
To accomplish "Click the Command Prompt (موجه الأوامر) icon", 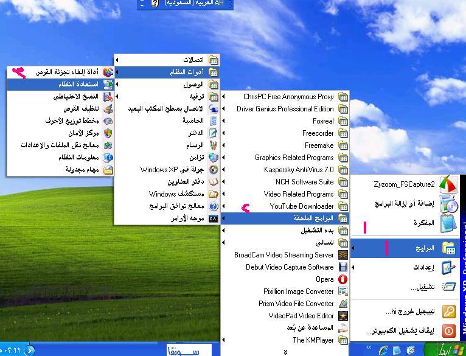I will (214, 218).
